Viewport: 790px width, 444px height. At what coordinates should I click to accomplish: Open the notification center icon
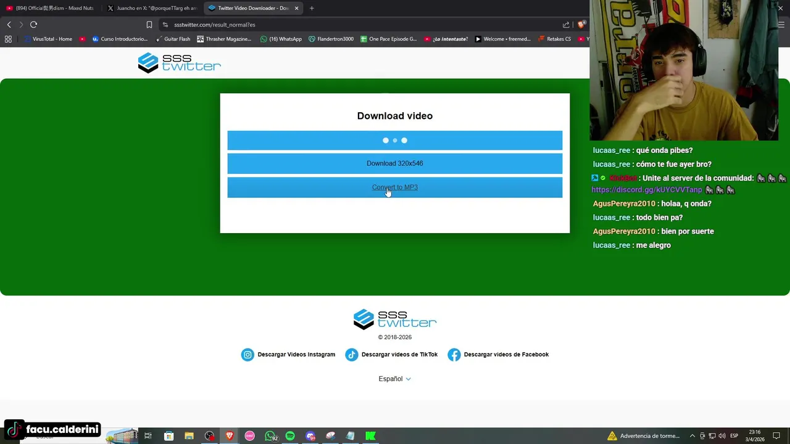pyautogui.click(x=776, y=436)
